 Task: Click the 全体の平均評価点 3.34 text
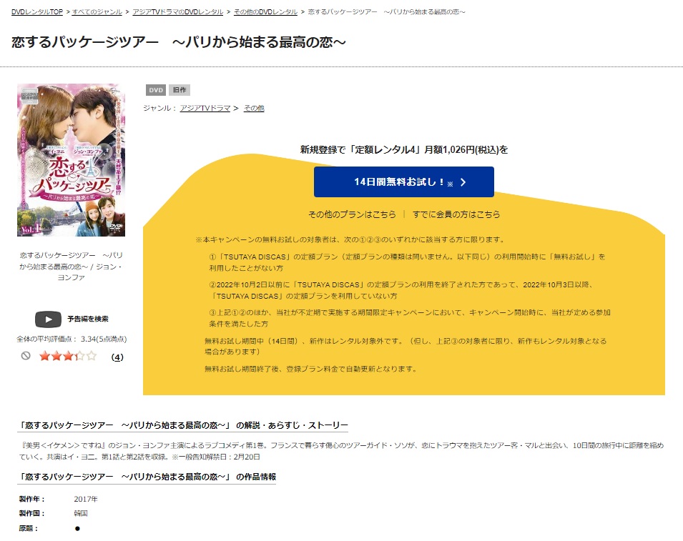[72, 339]
